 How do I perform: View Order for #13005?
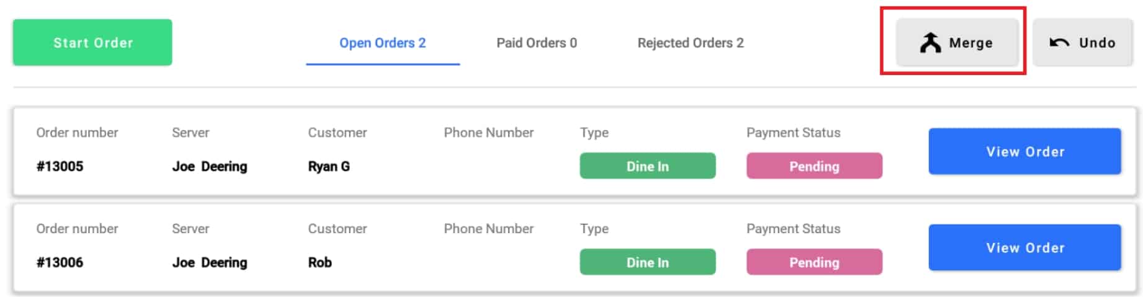[1024, 151]
